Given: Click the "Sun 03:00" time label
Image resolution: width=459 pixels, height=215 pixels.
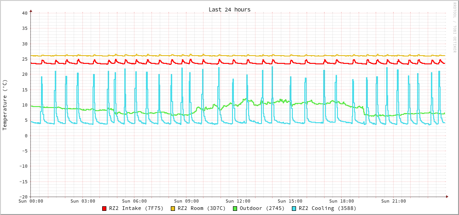Looking at the screenshot, I should pos(83,201).
